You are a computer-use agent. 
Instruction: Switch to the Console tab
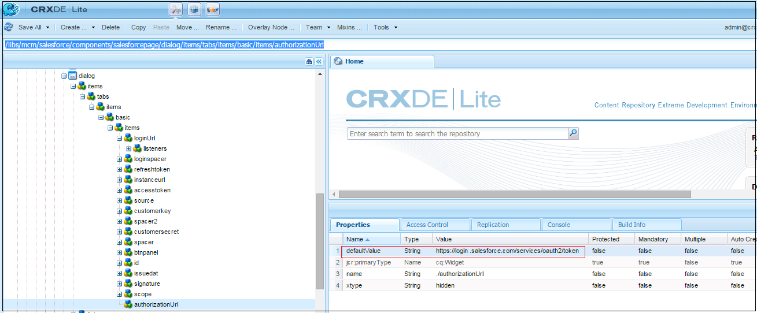[x=576, y=225]
